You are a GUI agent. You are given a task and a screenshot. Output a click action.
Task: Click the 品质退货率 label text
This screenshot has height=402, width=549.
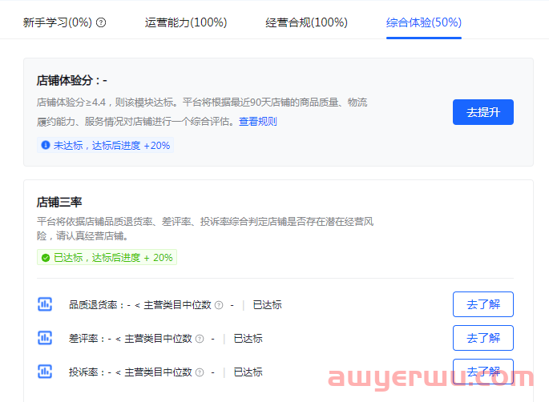(93, 305)
